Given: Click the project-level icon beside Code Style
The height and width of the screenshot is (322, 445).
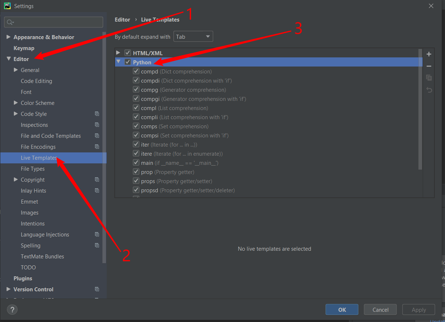Looking at the screenshot, I should click(97, 114).
